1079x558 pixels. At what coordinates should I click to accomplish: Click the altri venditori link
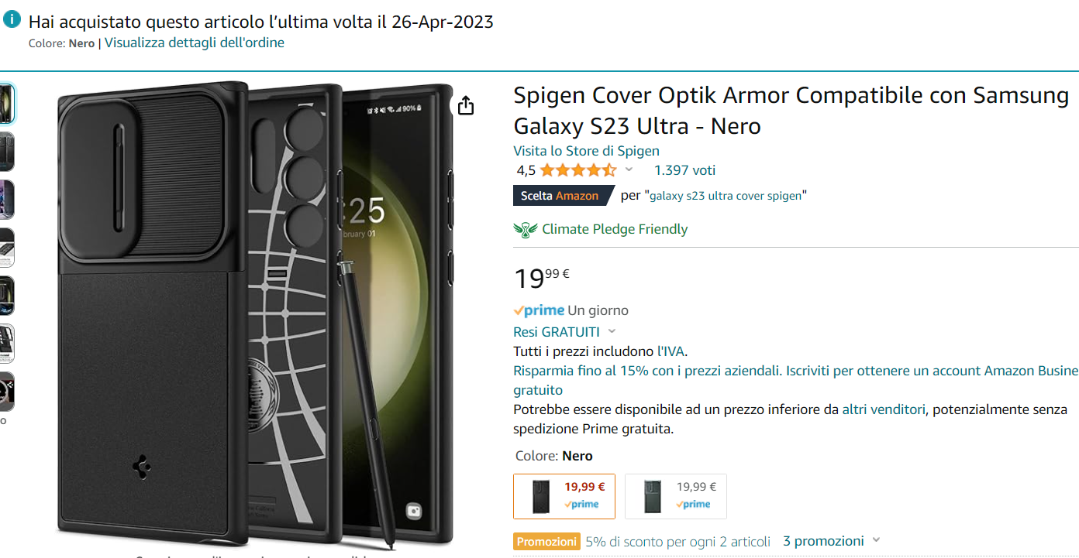[x=884, y=409]
